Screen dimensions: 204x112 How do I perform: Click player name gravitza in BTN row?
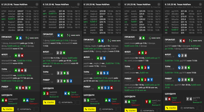click(x=94, y=27)
